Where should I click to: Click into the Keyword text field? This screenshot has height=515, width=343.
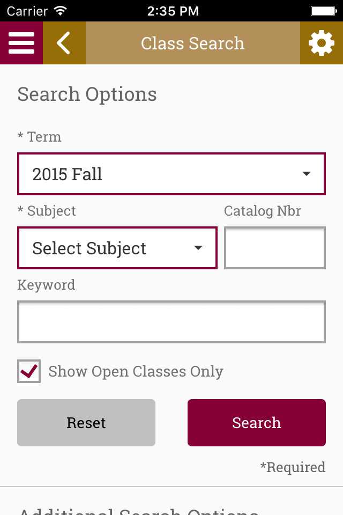point(171,322)
